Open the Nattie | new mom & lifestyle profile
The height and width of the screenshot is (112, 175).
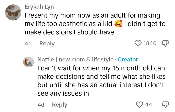(75, 60)
